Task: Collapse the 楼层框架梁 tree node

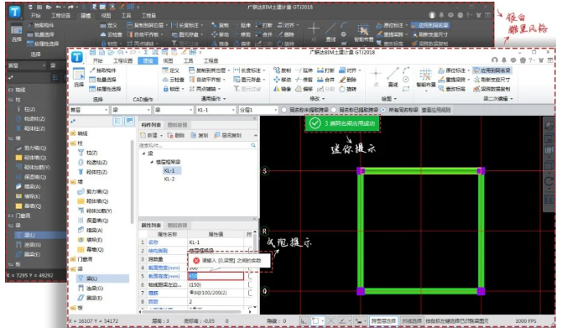Action: (152, 163)
